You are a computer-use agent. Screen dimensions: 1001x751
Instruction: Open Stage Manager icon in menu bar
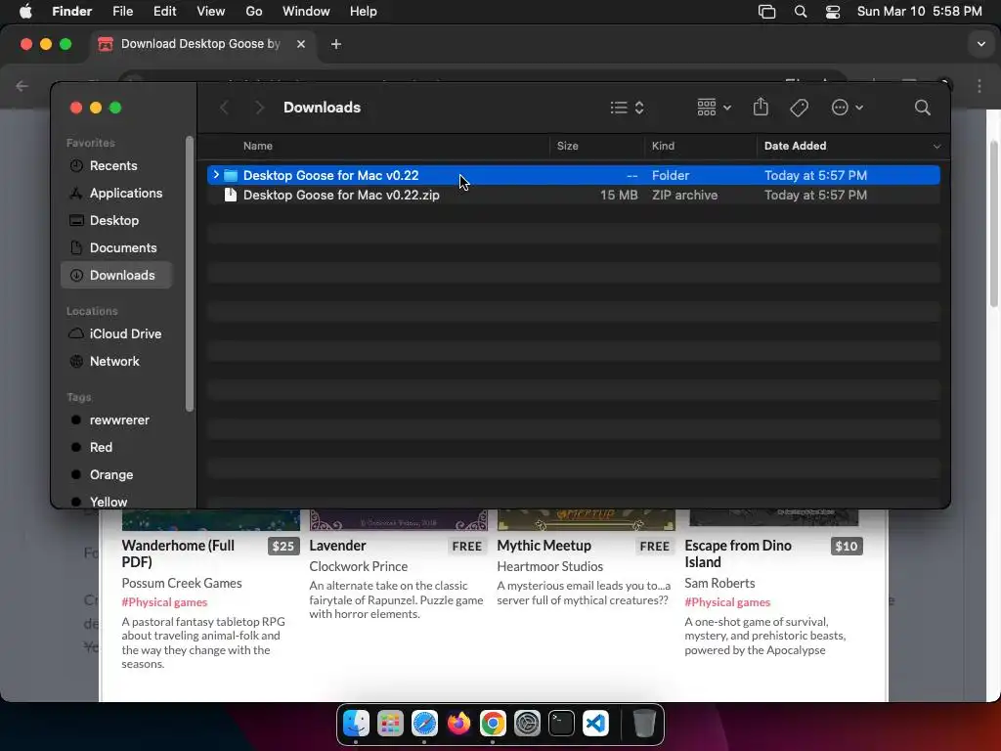(x=766, y=12)
